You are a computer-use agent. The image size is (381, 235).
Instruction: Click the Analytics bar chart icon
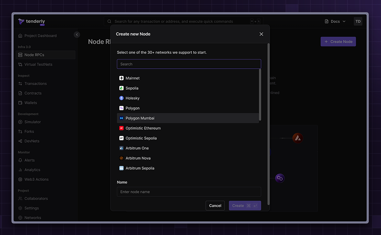pyautogui.click(x=20, y=170)
